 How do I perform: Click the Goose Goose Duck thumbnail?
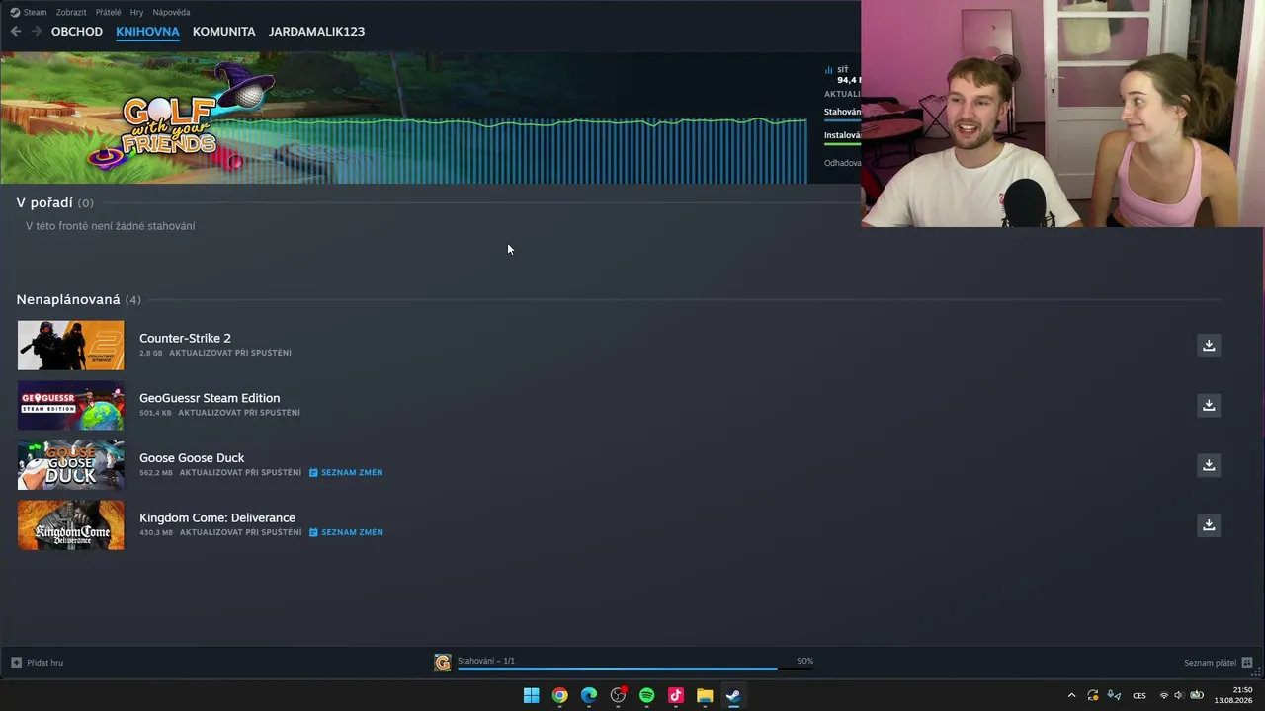[71, 465]
